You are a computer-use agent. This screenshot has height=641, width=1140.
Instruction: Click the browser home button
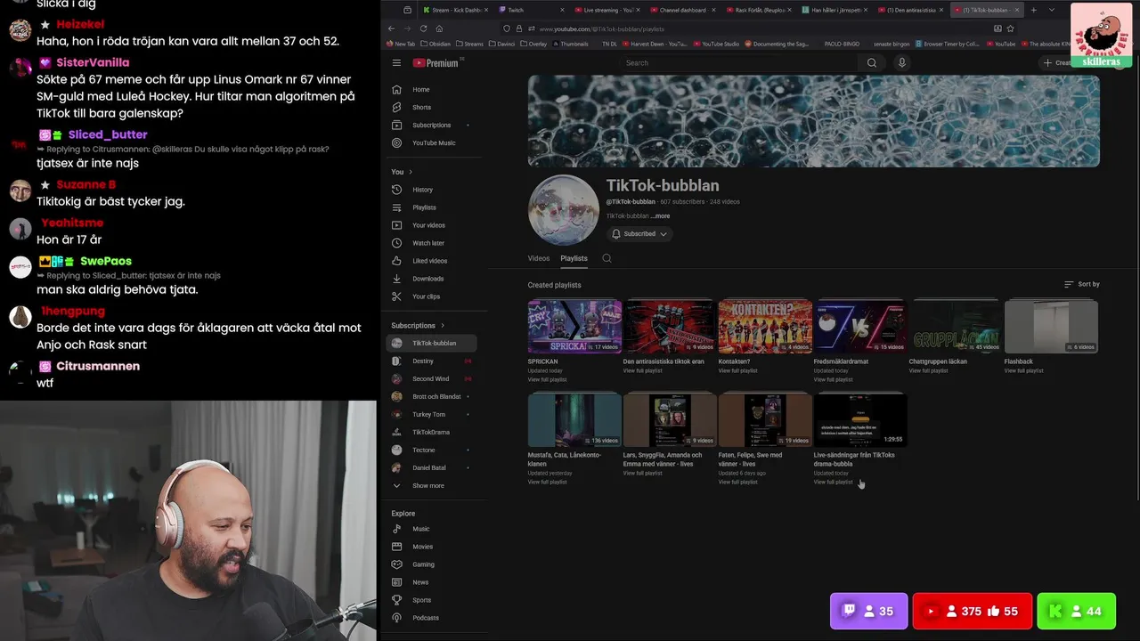tap(439, 28)
